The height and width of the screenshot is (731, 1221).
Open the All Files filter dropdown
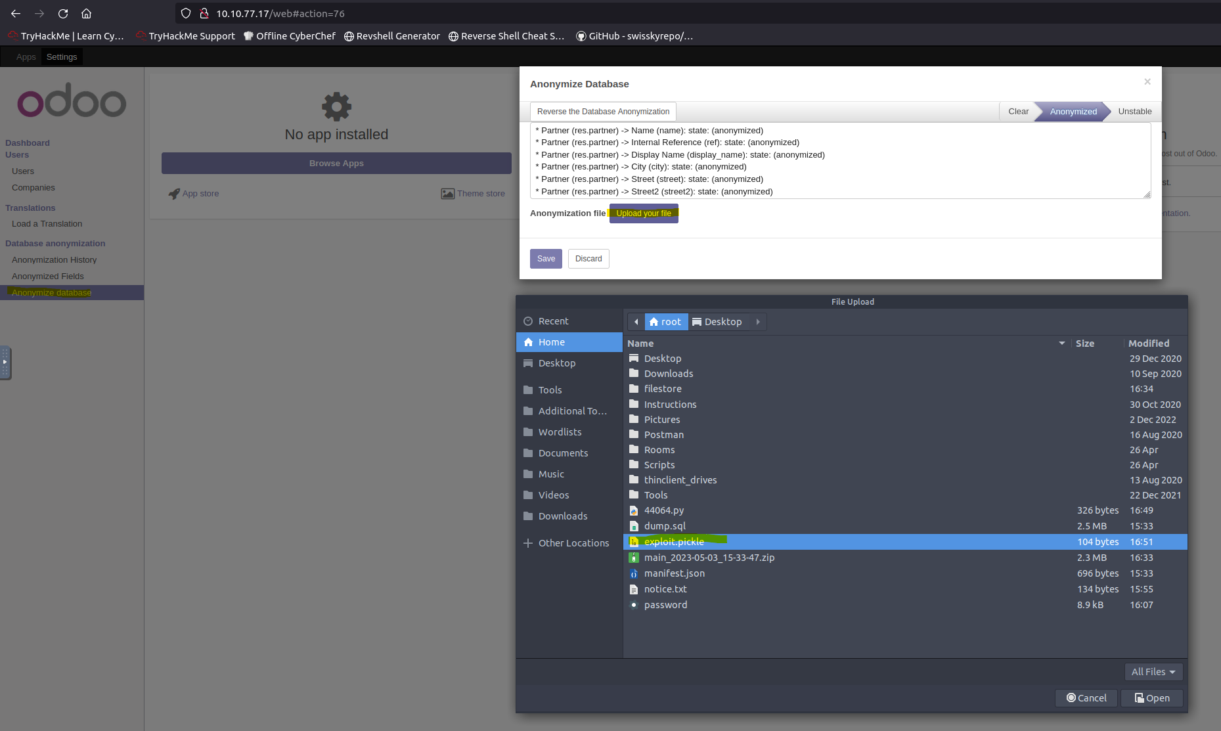click(1153, 672)
